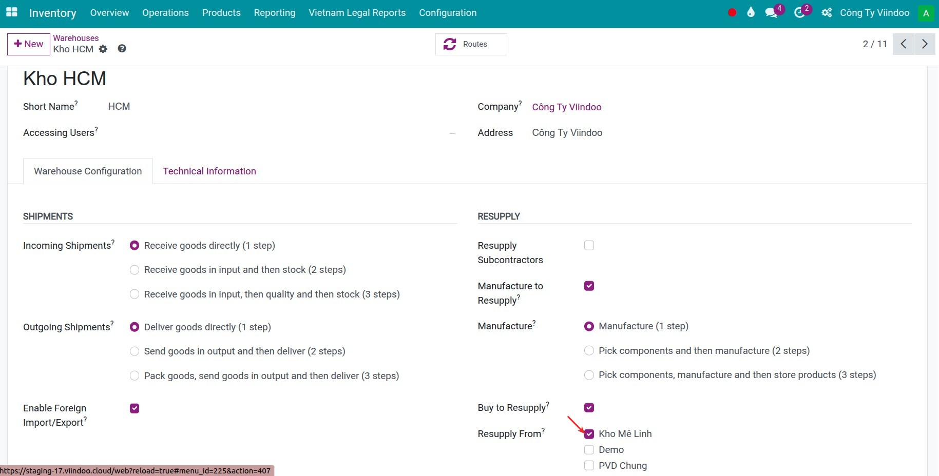Open the Operations menu

(x=165, y=13)
